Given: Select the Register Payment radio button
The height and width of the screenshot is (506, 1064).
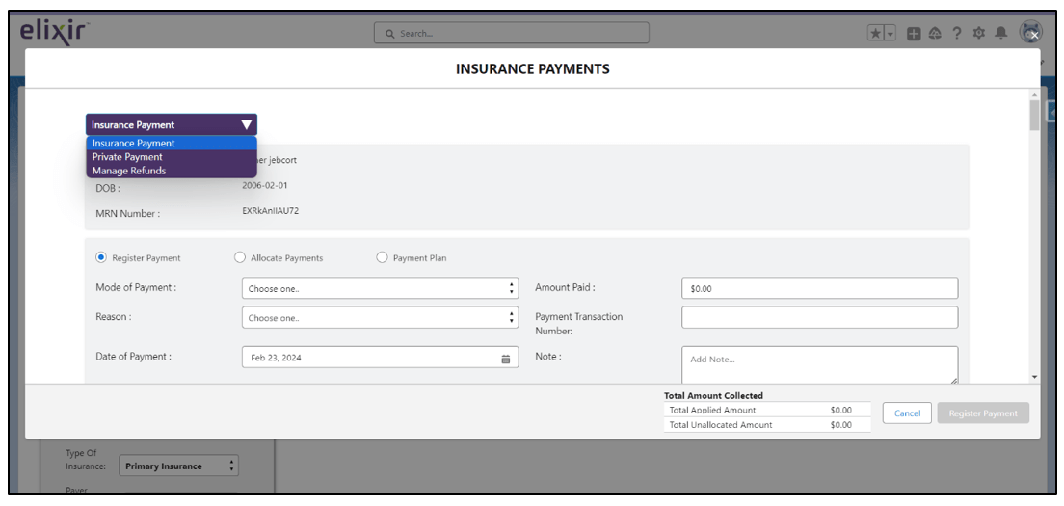Looking at the screenshot, I should click(x=101, y=258).
